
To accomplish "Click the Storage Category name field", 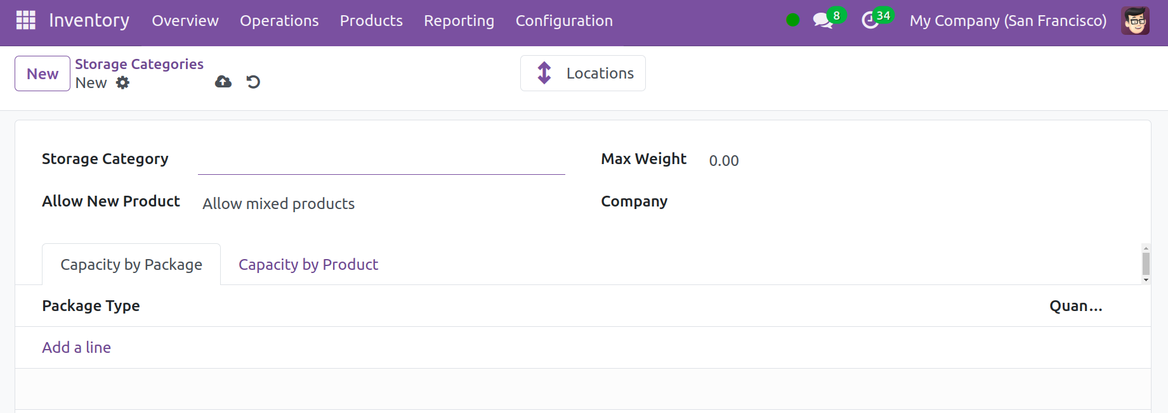I will coord(381,161).
